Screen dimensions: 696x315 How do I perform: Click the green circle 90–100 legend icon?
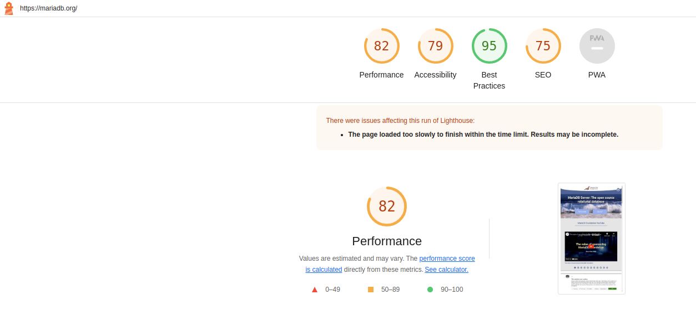430,290
